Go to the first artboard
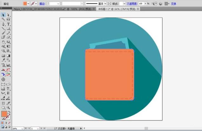Screen dimensions: 202x131 click(x=26, y=128)
